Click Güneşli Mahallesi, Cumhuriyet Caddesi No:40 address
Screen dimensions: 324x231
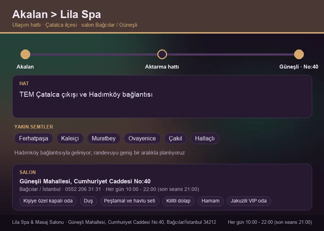point(85,181)
